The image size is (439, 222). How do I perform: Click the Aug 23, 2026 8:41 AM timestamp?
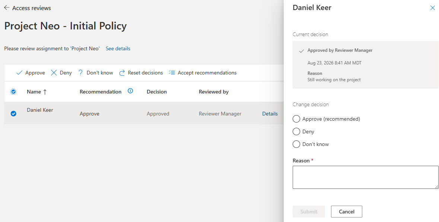point(334,63)
